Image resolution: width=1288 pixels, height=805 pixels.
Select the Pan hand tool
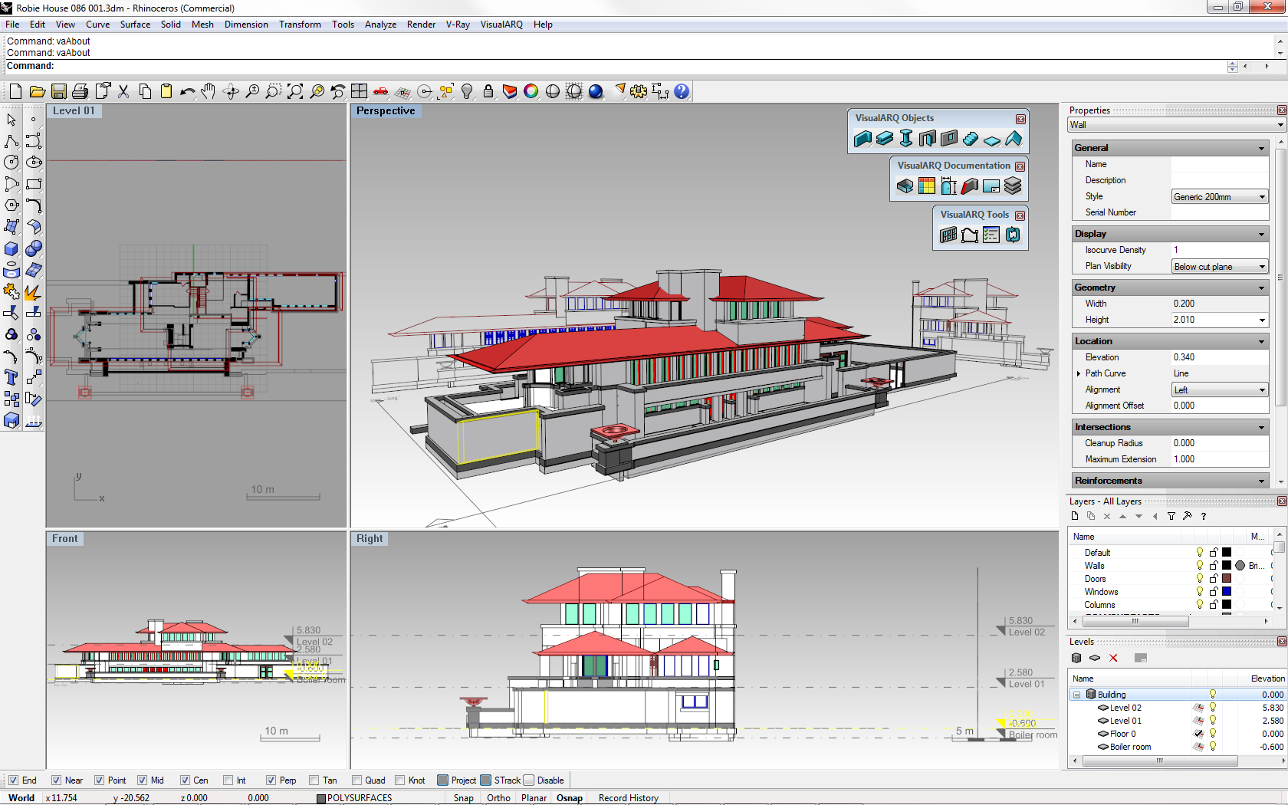[209, 92]
